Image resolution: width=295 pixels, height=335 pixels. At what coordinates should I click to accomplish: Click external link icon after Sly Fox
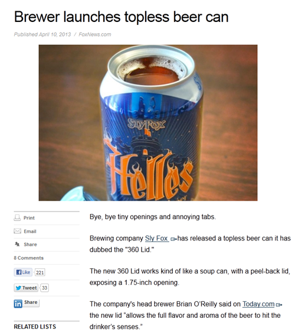173,239
